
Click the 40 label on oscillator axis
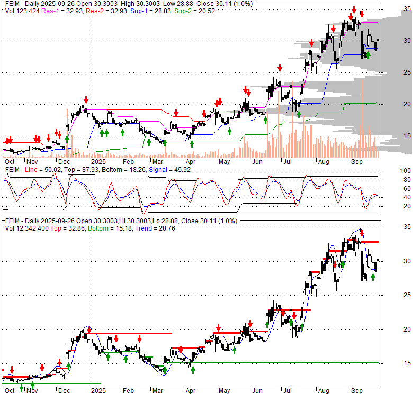(x=407, y=197)
